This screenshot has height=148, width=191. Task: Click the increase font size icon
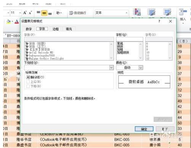[x=25, y=13]
